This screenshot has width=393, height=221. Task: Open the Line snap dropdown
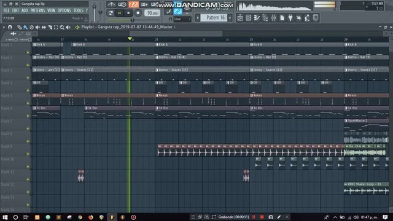[182, 19]
